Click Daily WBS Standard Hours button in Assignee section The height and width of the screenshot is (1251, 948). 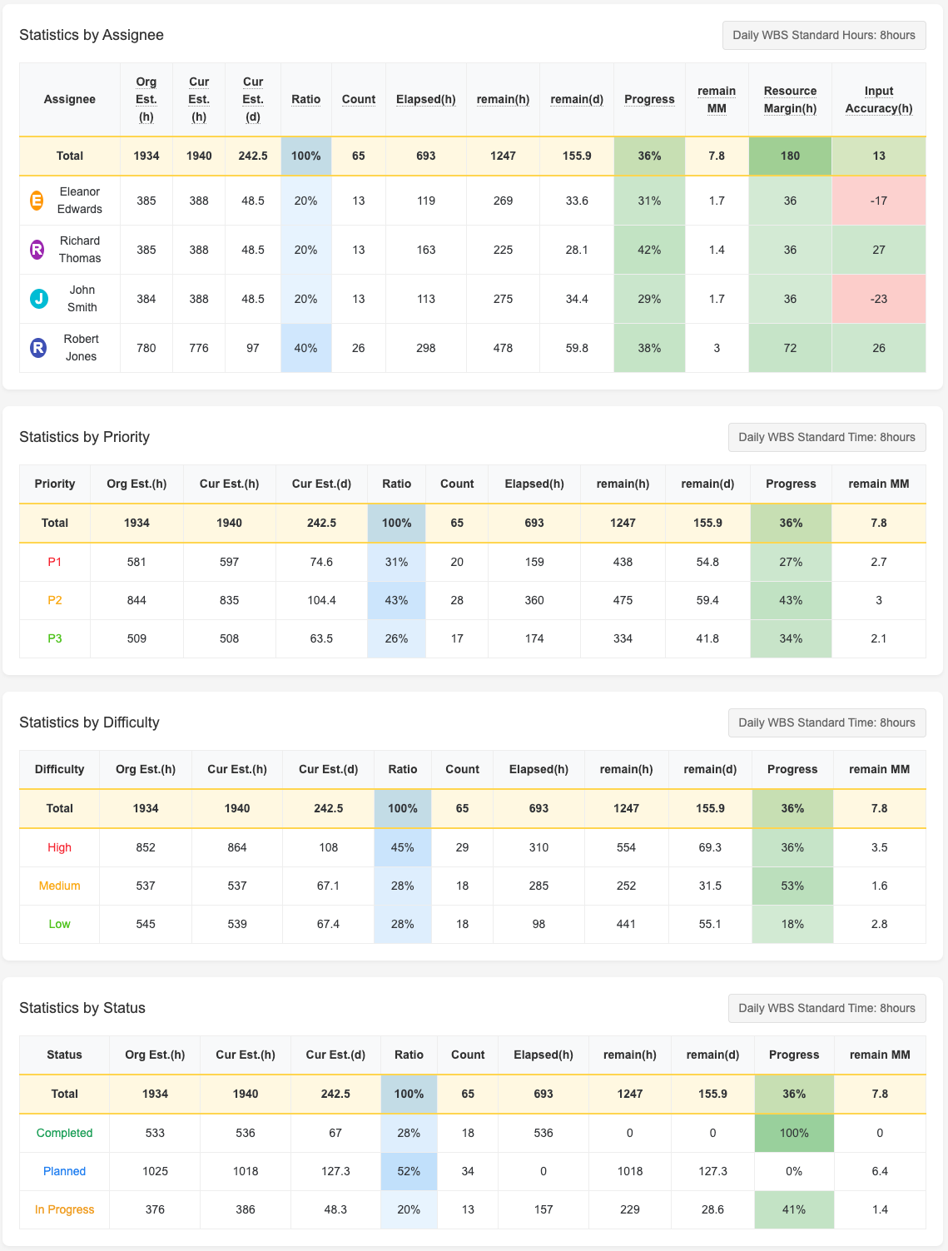click(824, 35)
